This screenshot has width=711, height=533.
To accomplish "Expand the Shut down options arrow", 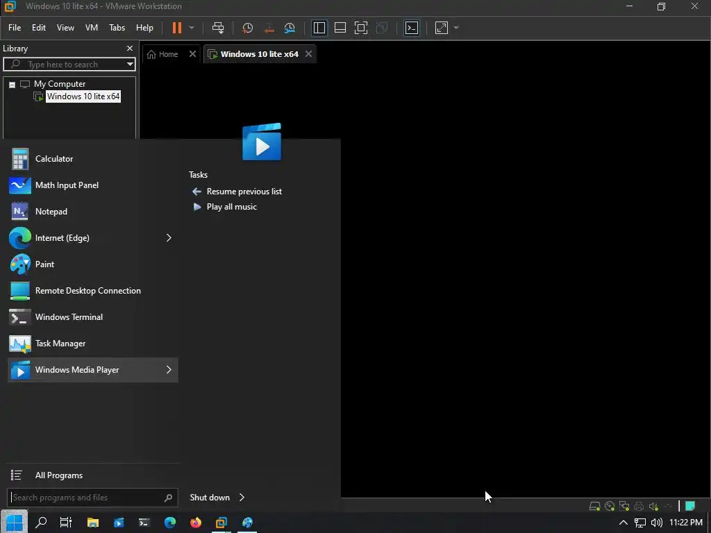I will point(242,498).
